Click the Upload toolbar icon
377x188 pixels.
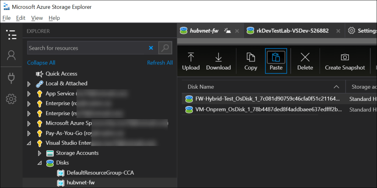point(191,61)
